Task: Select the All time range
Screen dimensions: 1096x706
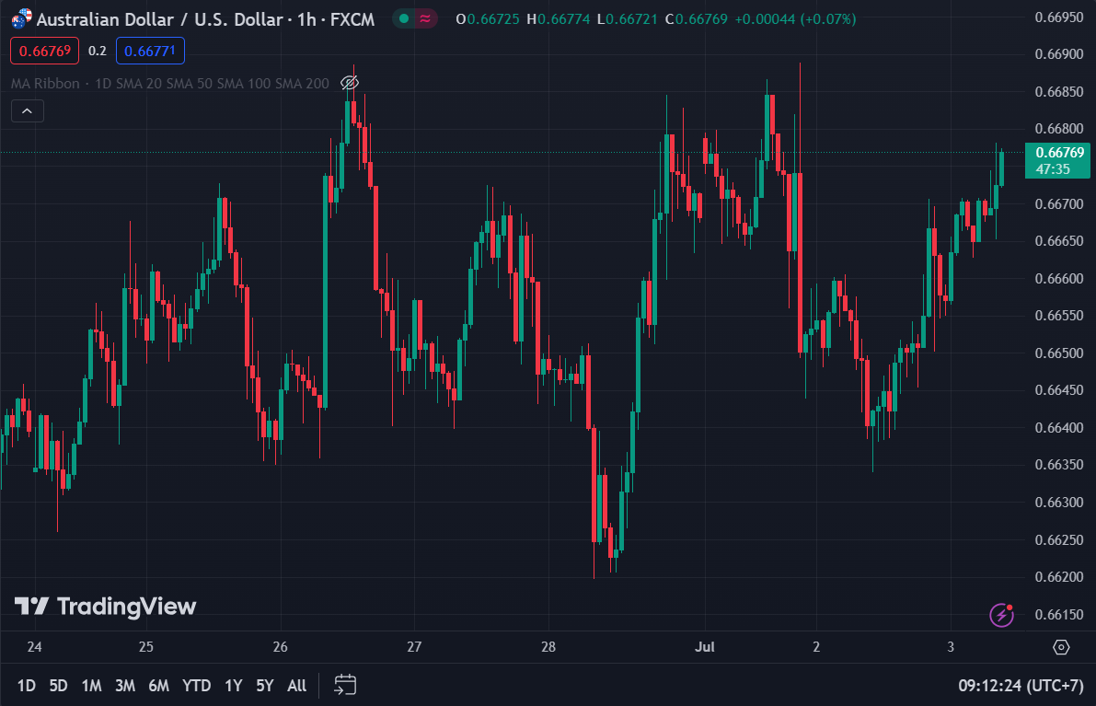Action: [297, 686]
